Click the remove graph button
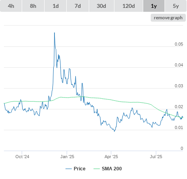The width and height of the screenshot is (187, 179). pos(168,18)
